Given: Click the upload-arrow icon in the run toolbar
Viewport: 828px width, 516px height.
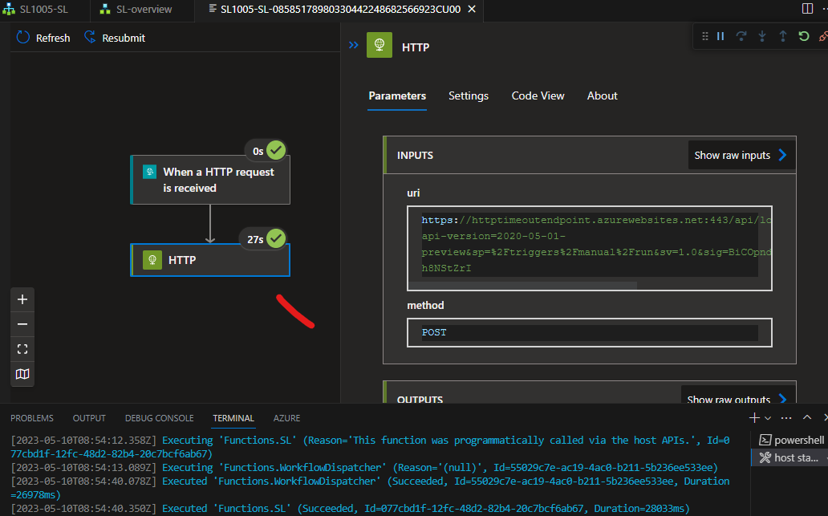Looking at the screenshot, I should [x=781, y=36].
